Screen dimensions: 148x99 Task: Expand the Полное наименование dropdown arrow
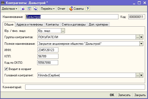click(x=141, y=44)
